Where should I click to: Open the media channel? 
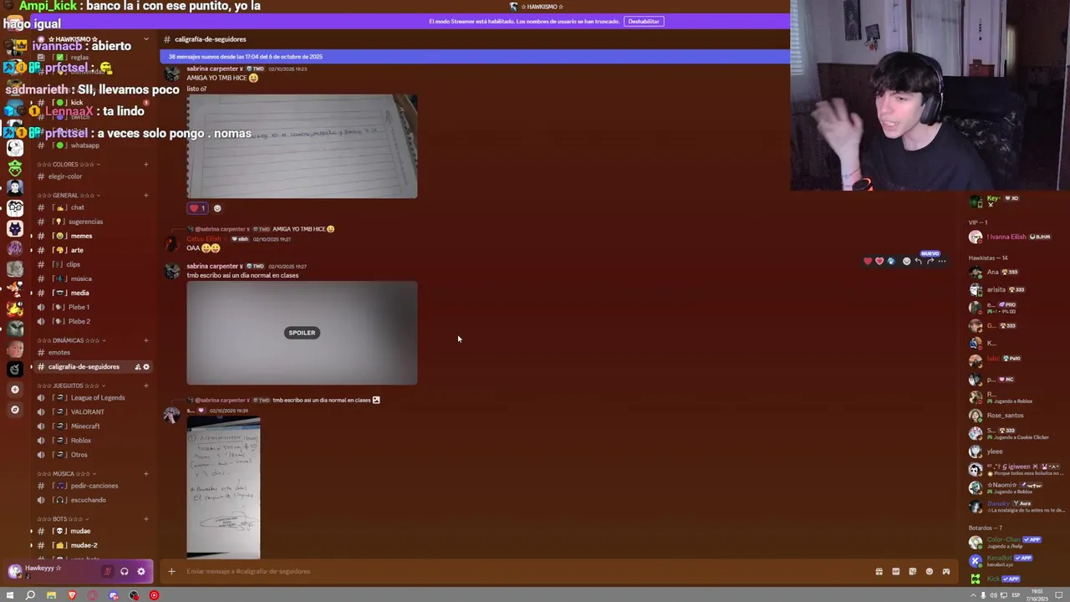[x=92, y=293]
